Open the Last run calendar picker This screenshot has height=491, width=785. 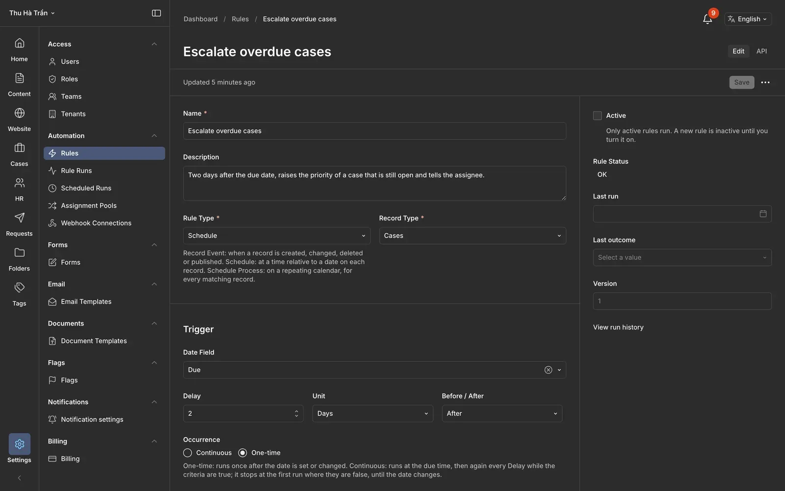[x=763, y=214]
